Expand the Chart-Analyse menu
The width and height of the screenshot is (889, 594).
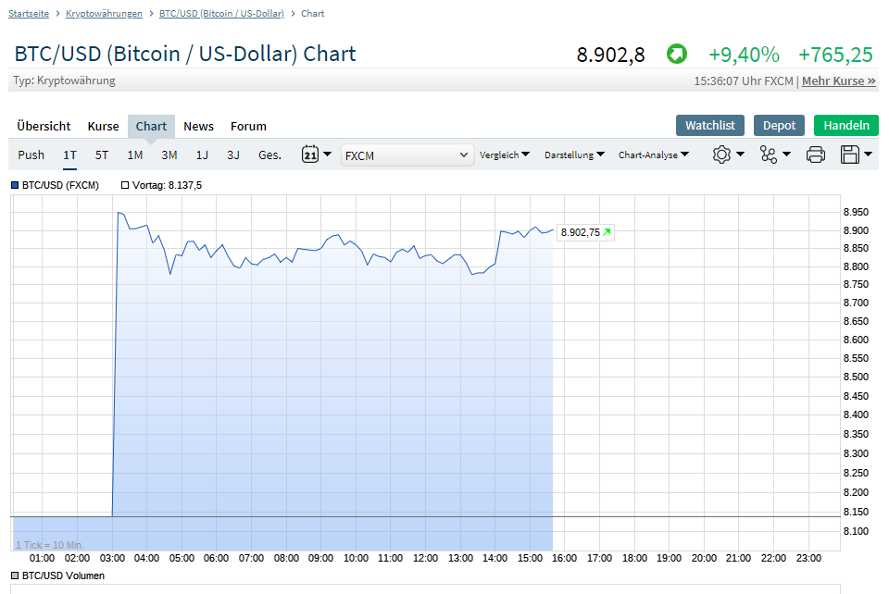point(653,155)
